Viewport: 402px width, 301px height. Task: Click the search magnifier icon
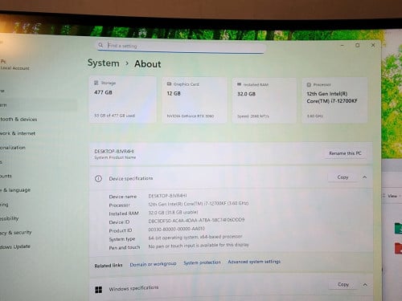pos(100,45)
